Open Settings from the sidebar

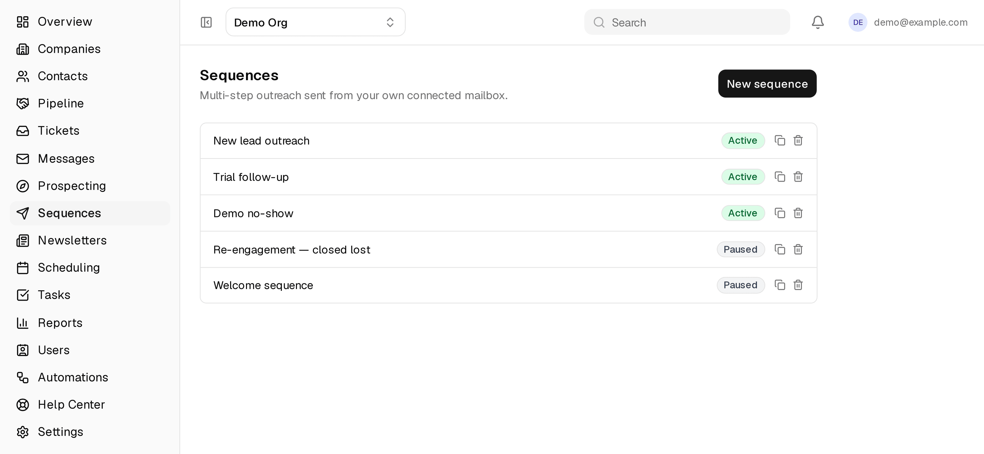[90, 432]
